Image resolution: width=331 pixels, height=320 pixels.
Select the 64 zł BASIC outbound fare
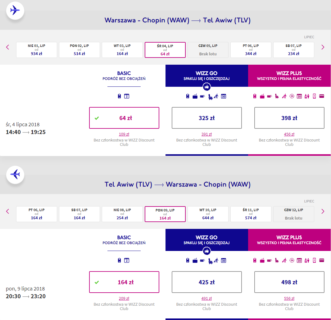[x=124, y=118]
